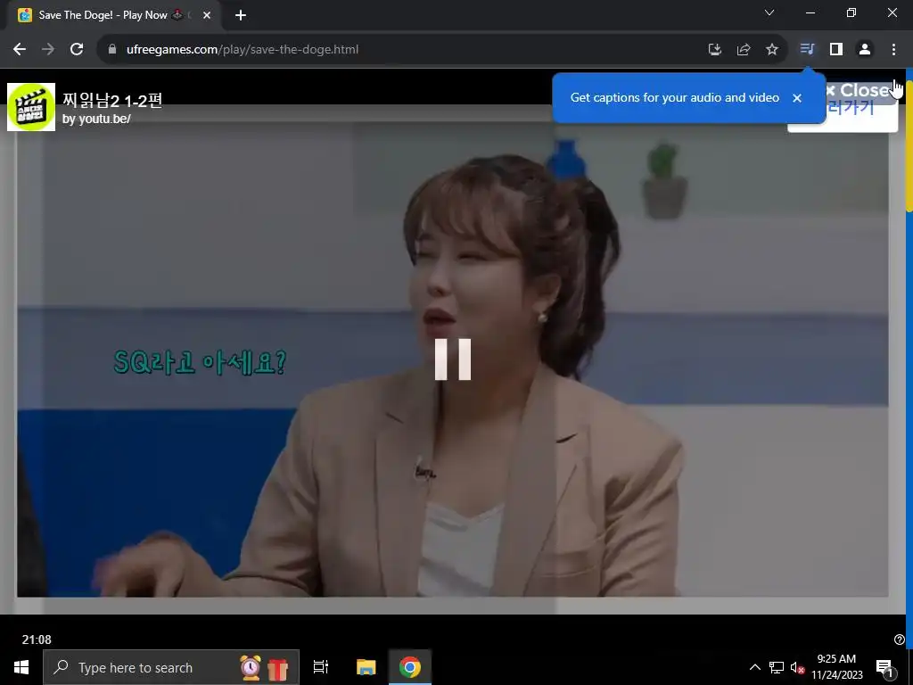The width and height of the screenshot is (913, 685).
Task: Reload the current page
Action: (x=77, y=50)
